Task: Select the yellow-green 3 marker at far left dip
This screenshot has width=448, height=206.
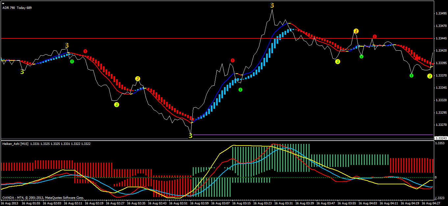Action: click(x=22, y=71)
